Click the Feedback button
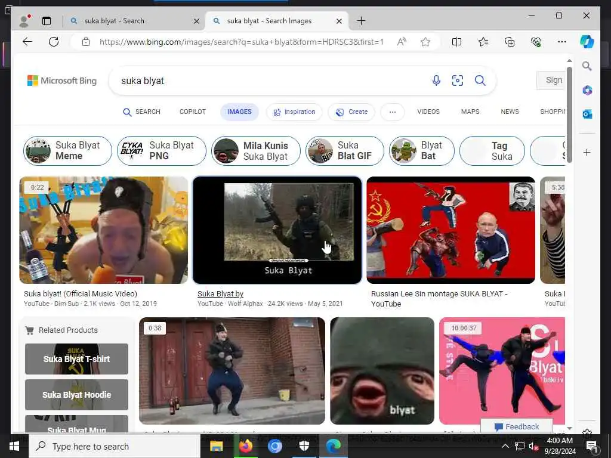The height and width of the screenshot is (458, 611). (x=517, y=427)
